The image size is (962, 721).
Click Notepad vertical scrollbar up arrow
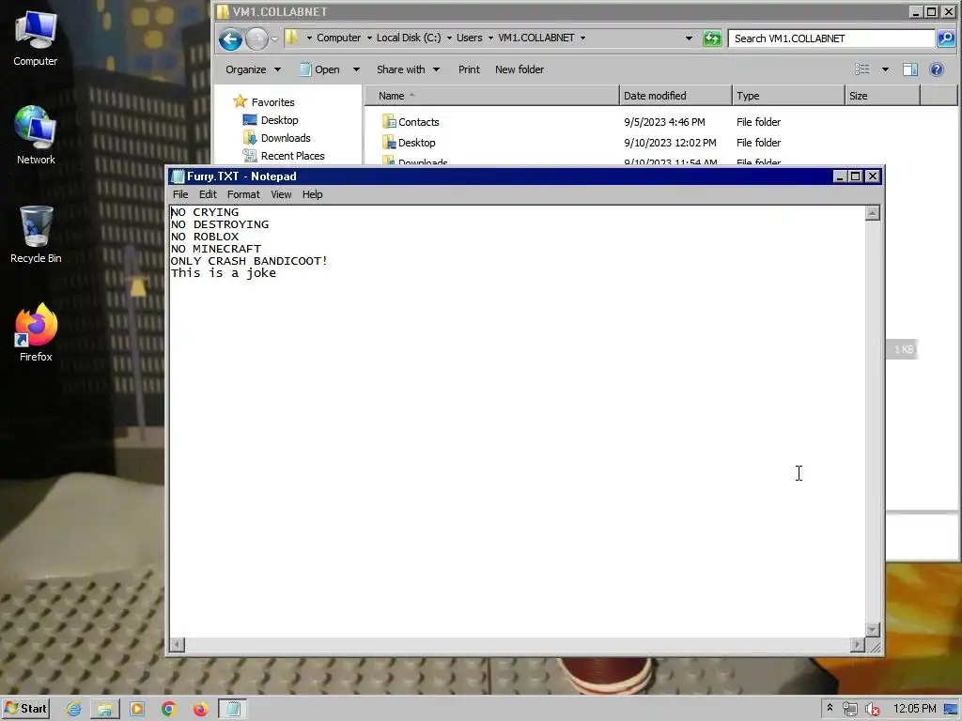pyautogui.click(x=873, y=213)
